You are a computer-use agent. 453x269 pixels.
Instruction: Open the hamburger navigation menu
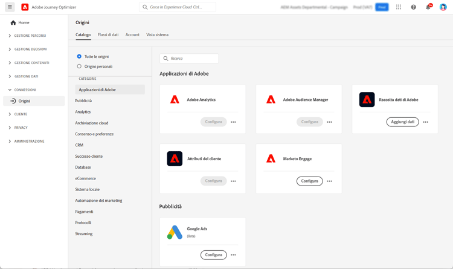(x=10, y=7)
